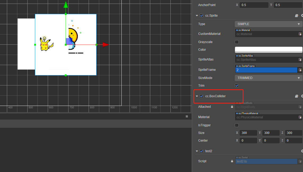Viewport: 303px width, 172px height.
Task: Grab the green Y-axis gizmo arrow
Action: pyautogui.click(x=66, y=5)
